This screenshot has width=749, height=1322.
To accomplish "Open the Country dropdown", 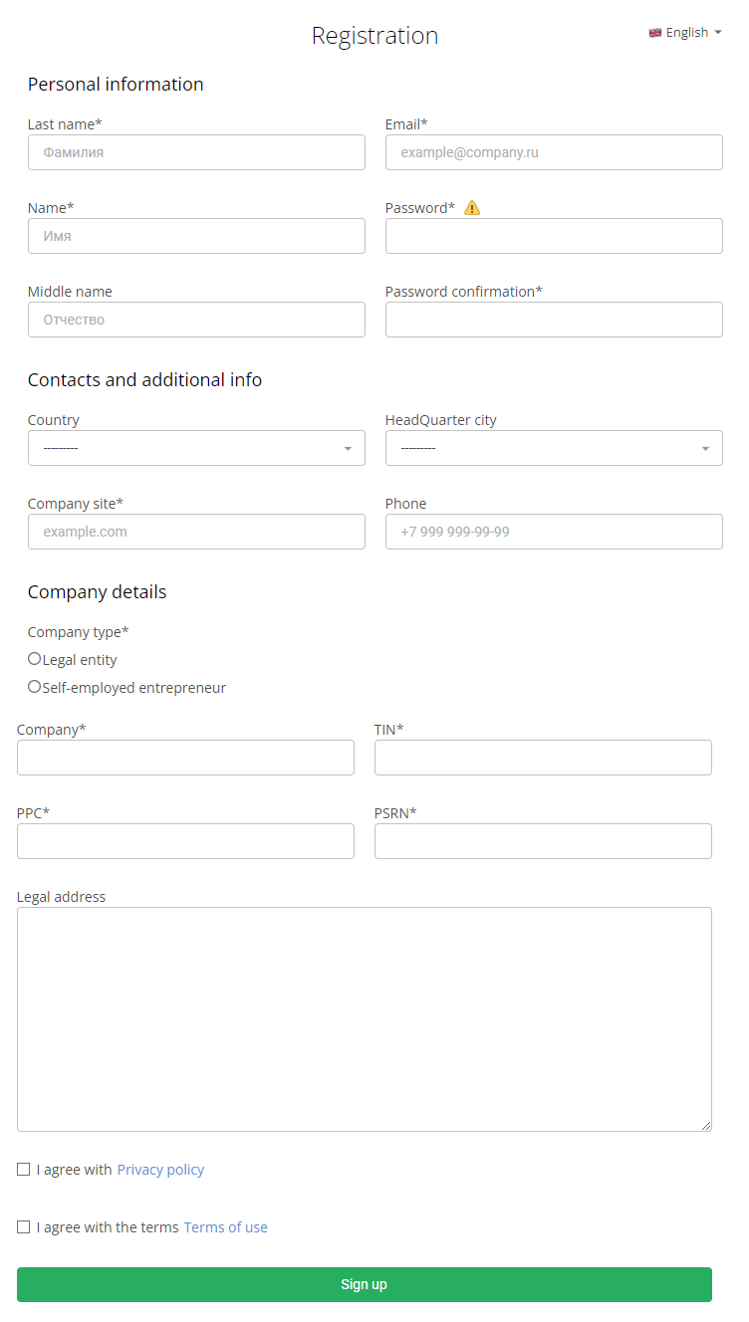I will [196, 448].
